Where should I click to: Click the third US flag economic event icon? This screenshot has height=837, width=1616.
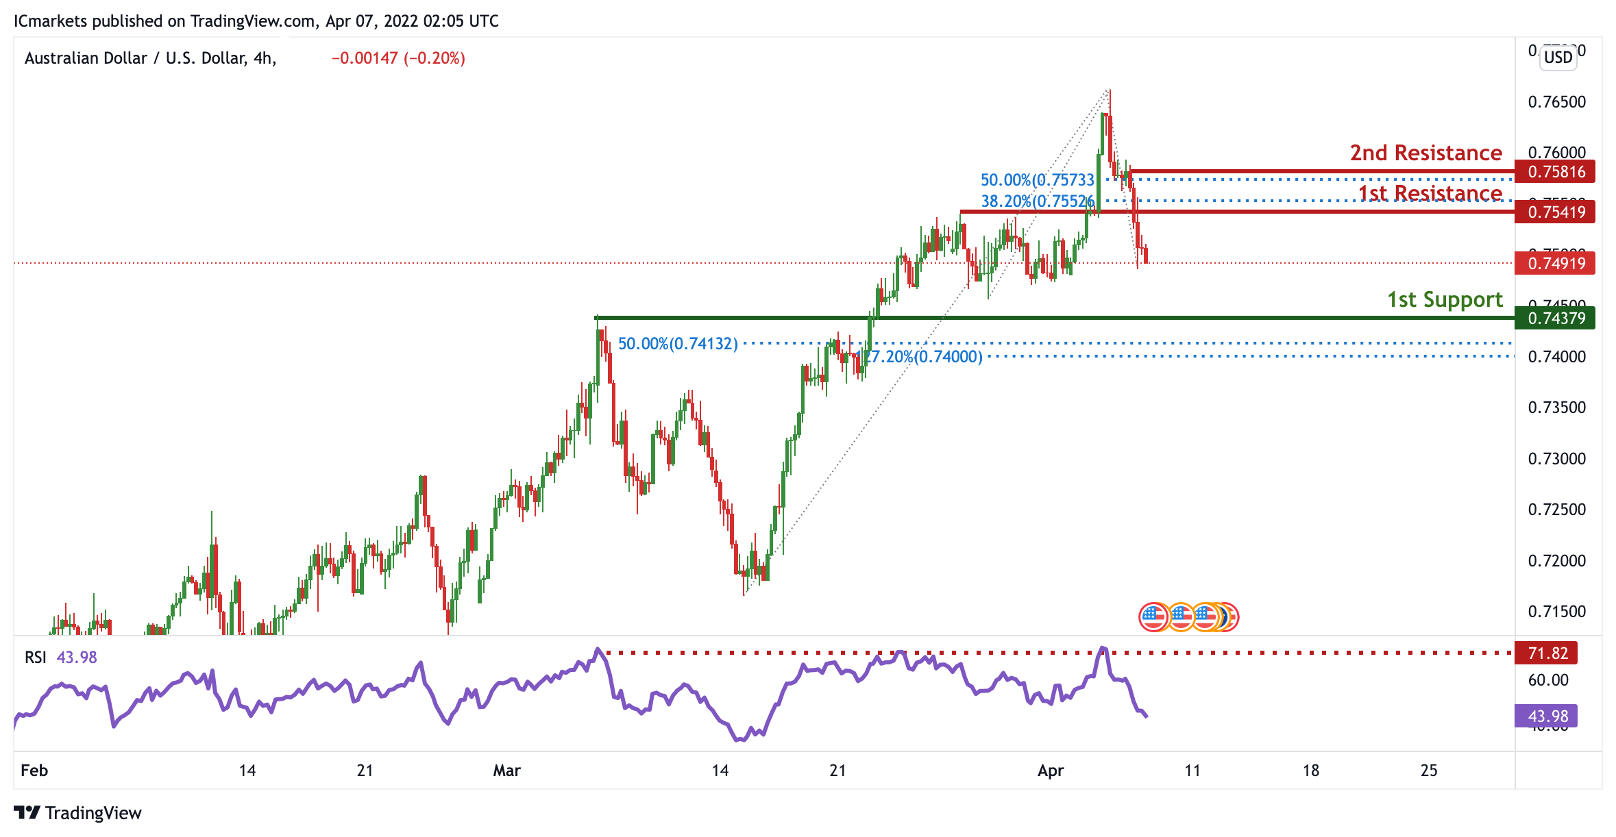point(1205,617)
